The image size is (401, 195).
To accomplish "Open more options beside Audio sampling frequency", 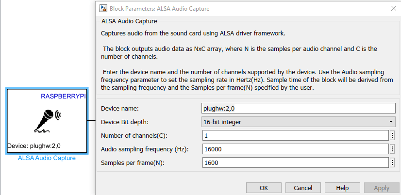I will (x=392, y=149).
